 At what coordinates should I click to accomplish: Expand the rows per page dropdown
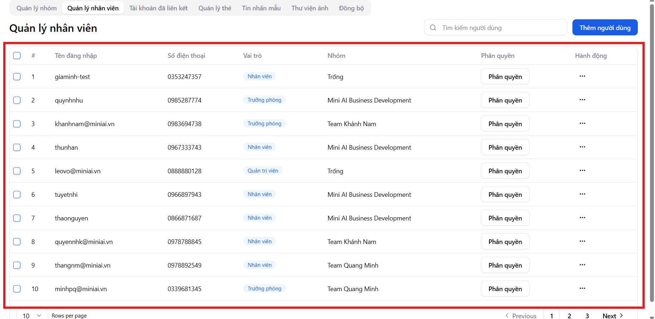pos(32,315)
